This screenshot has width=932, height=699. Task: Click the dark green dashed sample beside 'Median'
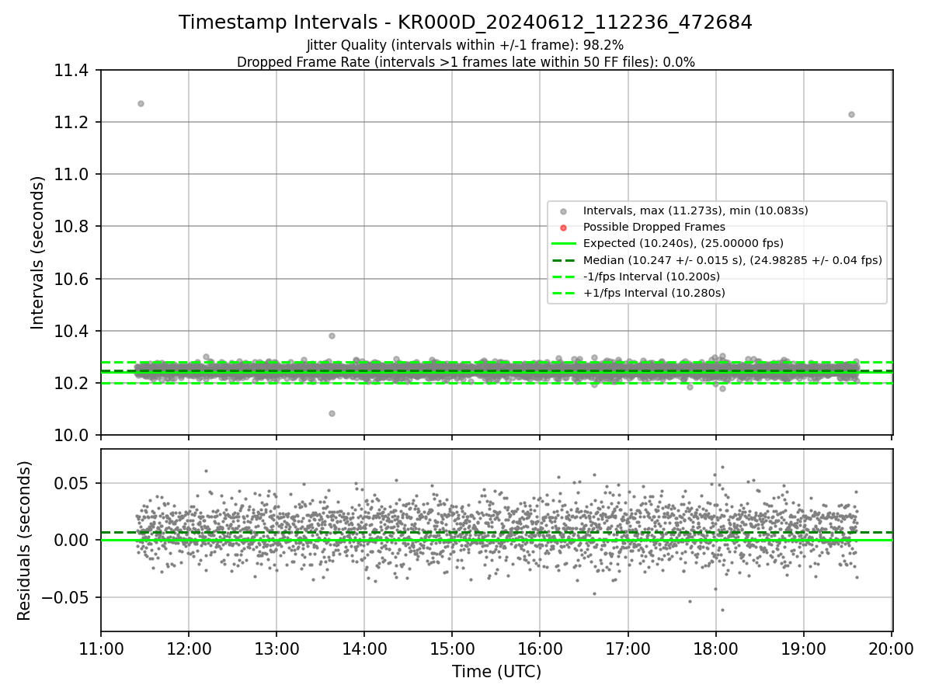click(564, 260)
